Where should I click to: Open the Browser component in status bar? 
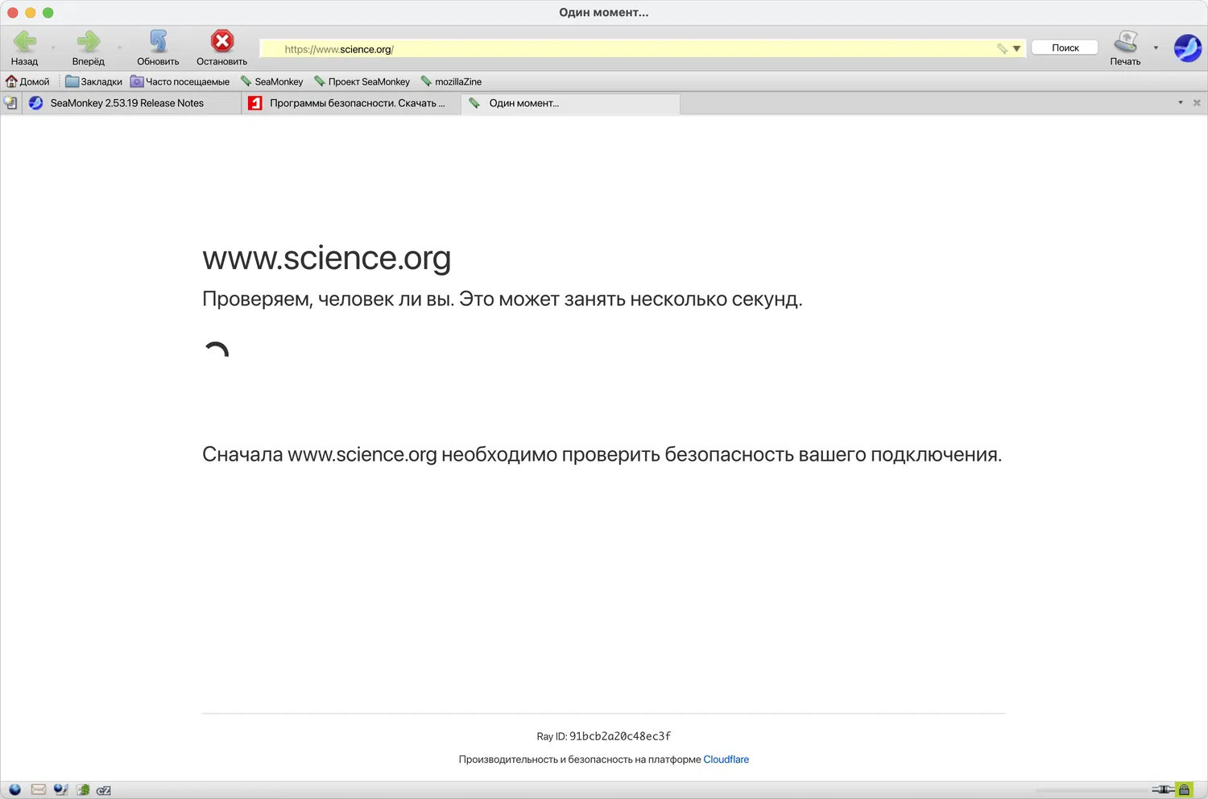click(x=14, y=790)
